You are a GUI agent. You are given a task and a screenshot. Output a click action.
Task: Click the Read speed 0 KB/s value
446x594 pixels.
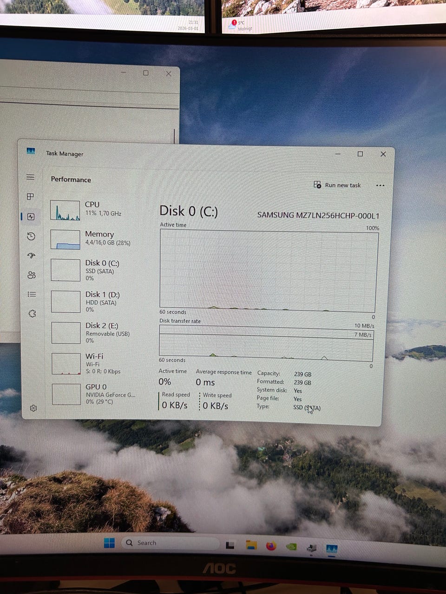pos(174,405)
